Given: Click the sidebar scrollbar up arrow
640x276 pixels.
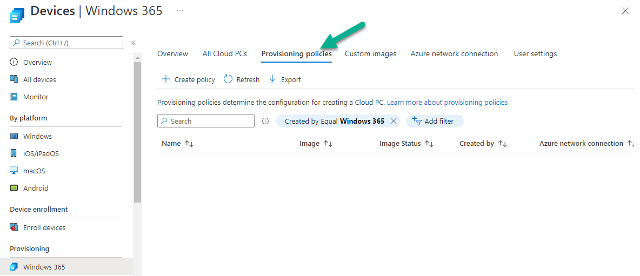Looking at the screenshot, I should [137, 57].
